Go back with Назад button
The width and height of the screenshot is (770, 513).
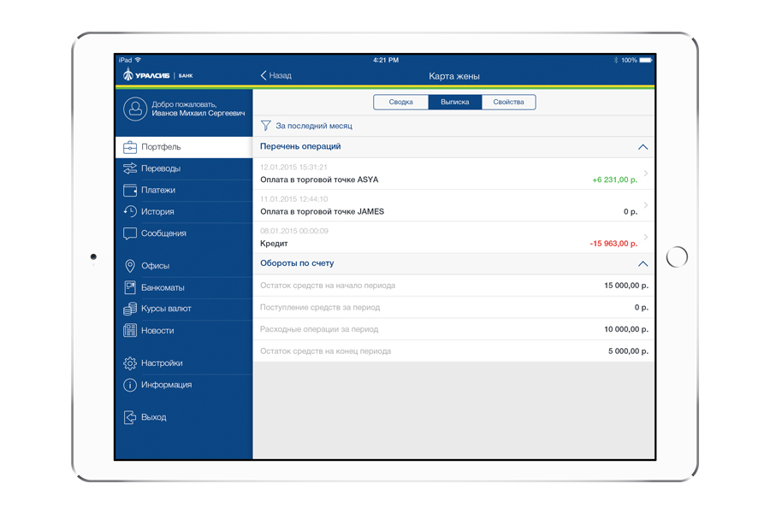coord(275,76)
